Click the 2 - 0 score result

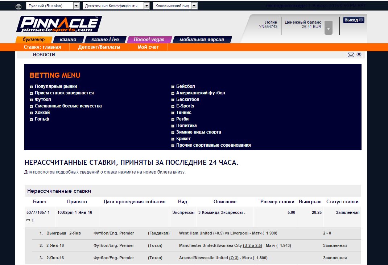[x=327, y=233]
